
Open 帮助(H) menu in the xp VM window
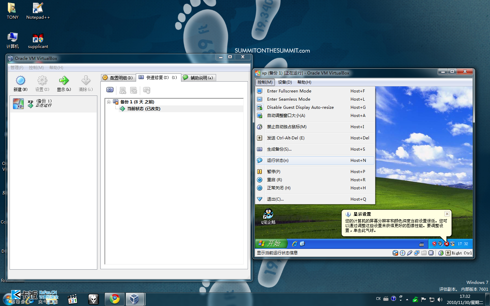304,82
